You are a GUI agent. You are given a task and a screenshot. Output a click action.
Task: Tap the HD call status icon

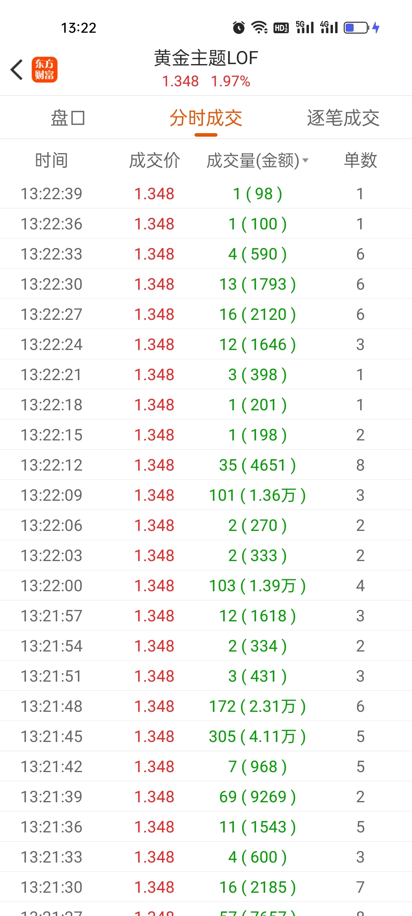tap(281, 27)
